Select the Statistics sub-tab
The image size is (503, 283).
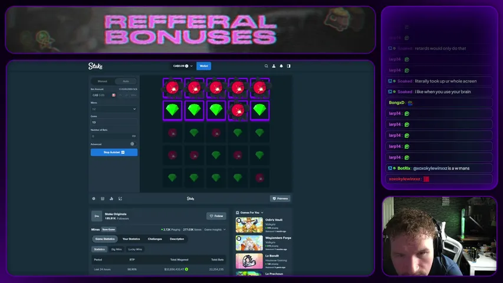point(100,249)
